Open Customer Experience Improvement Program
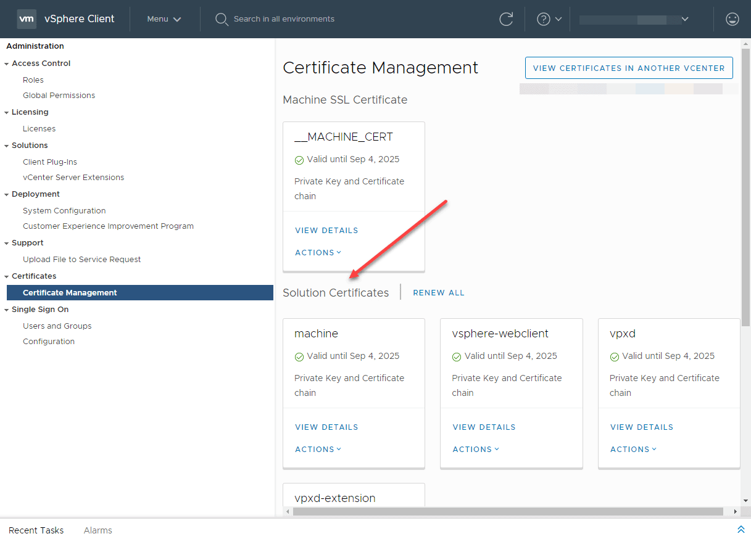 point(108,226)
